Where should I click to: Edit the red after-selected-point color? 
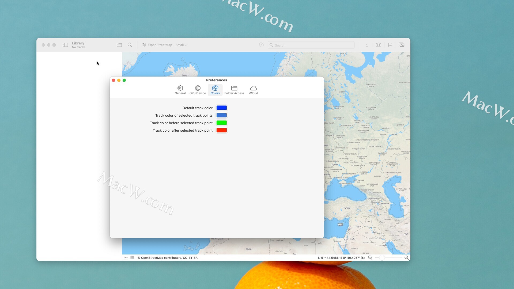(x=222, y=130)
